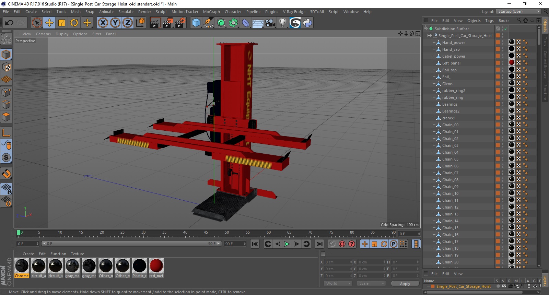
Task: Toggle X axis lock
Action: (x=103, y=23)
